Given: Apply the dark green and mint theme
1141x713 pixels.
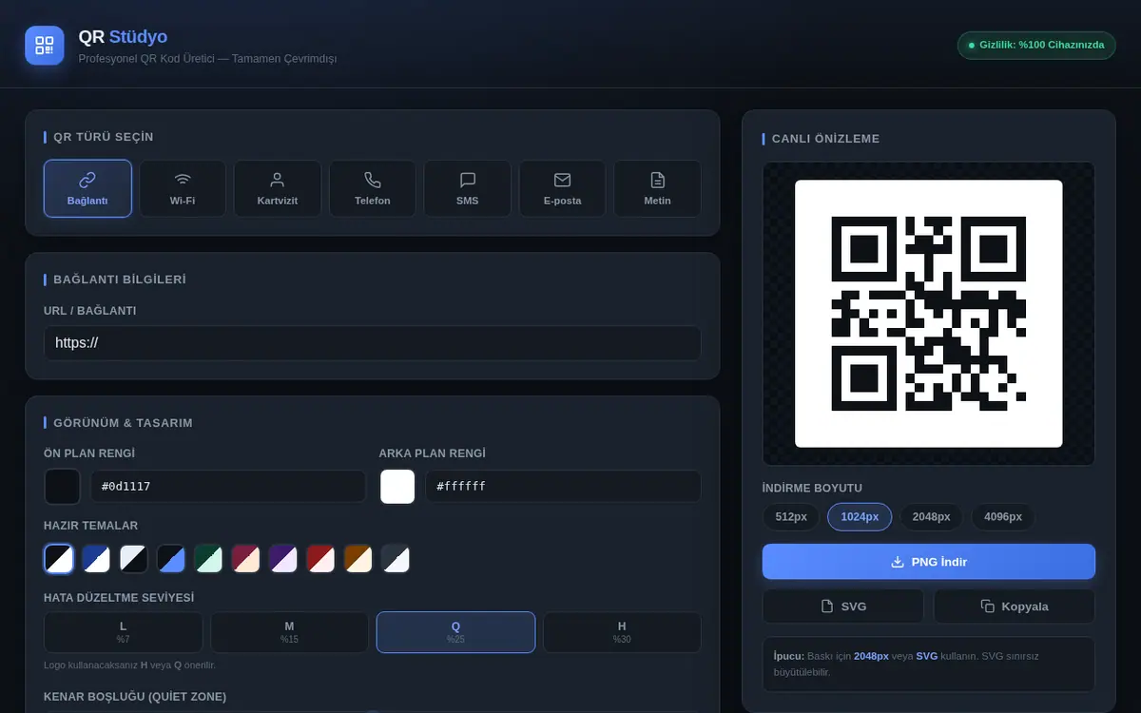Looking at the screenshot, I should point(208,558).
